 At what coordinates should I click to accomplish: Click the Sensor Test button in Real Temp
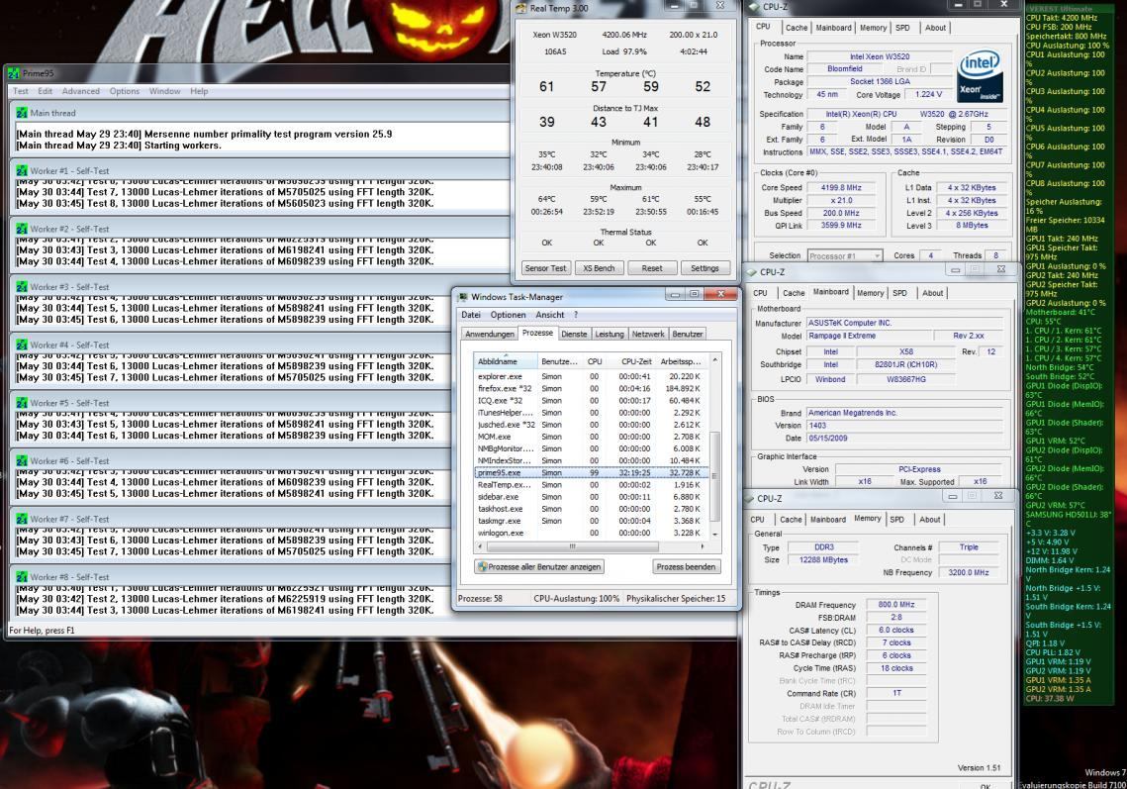[545, 268]
